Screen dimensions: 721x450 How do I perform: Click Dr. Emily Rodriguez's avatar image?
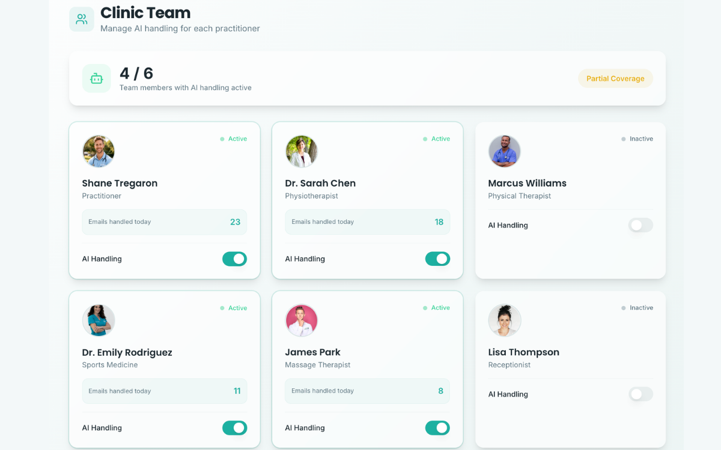(x=99, y=320)
